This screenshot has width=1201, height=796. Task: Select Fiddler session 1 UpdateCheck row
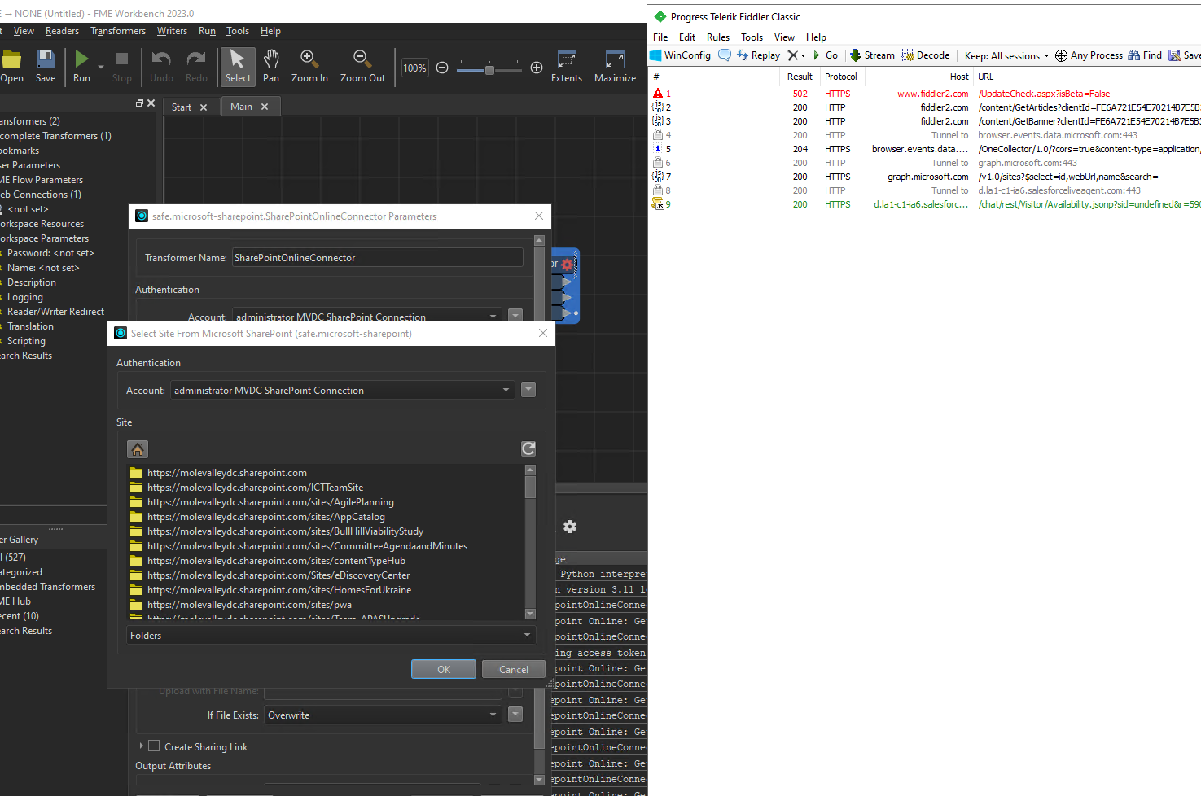[926, 94]
